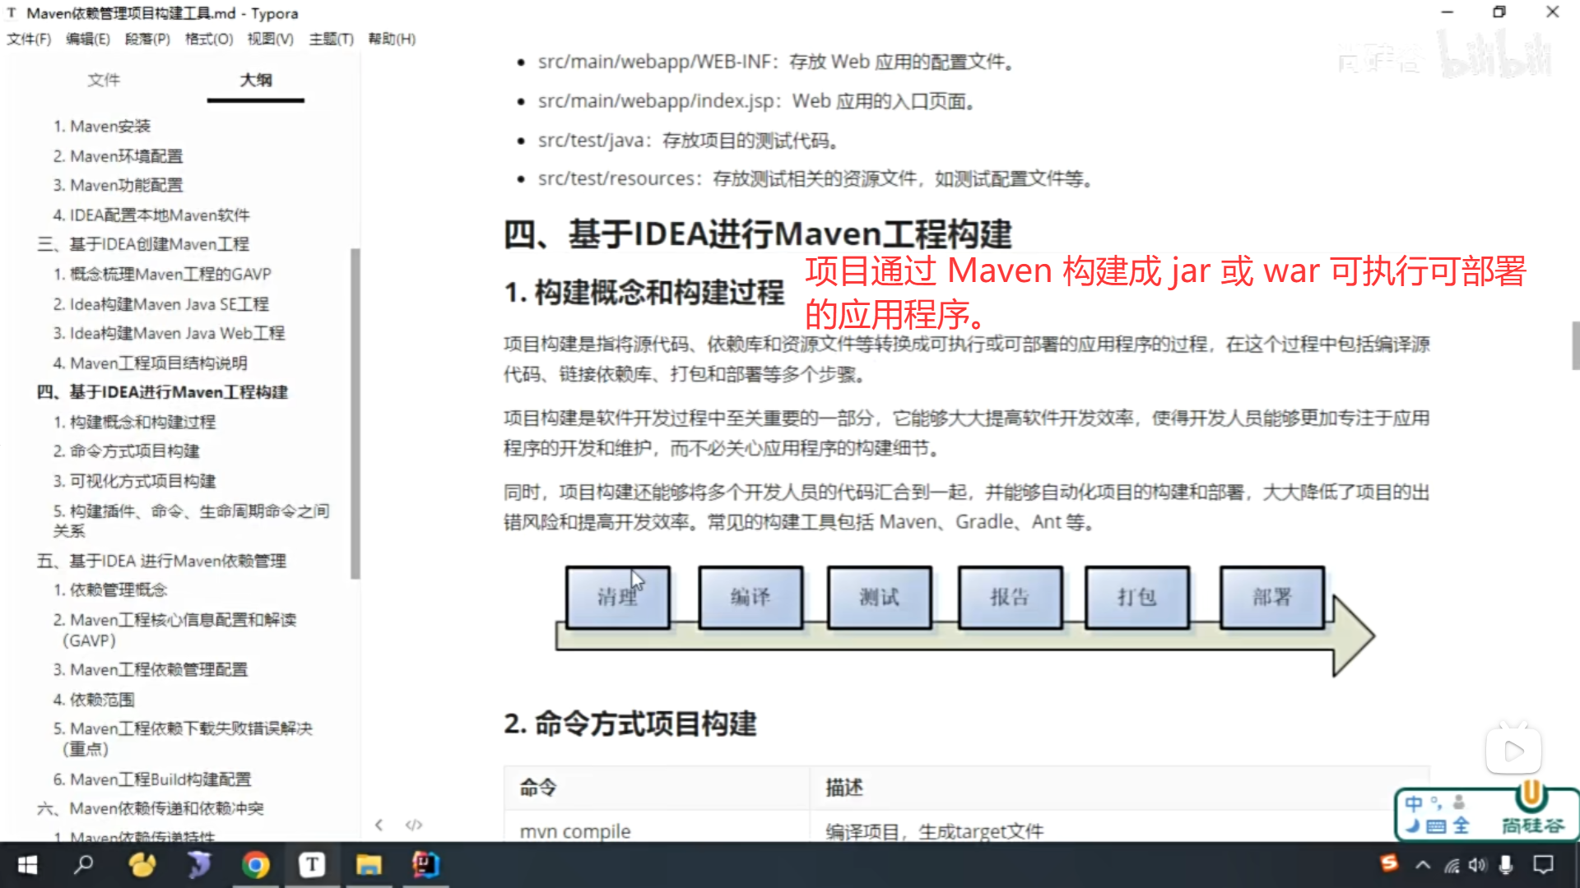This screenshot has height=888, width=1580.
Task: Switch to the 文件 sidebar tab
Action: click(x=104, y=80)
